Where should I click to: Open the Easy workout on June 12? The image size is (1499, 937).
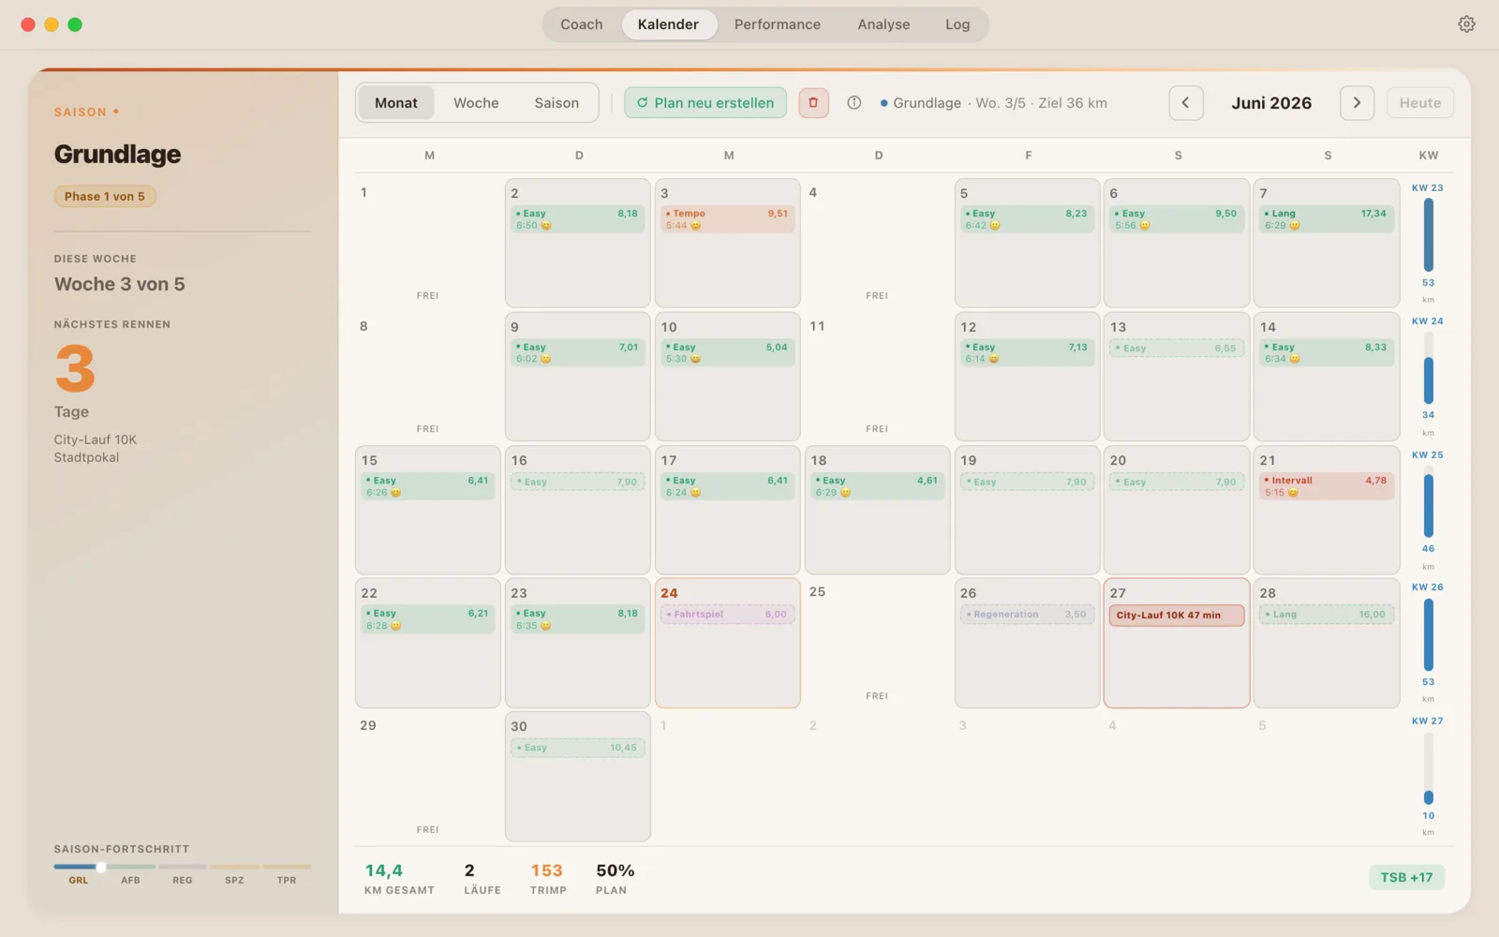pos(1027,353)
